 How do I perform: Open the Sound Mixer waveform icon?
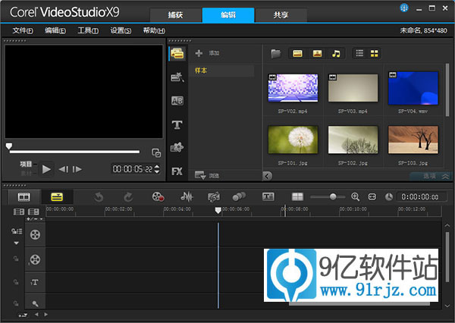click(x=186, y=196)
